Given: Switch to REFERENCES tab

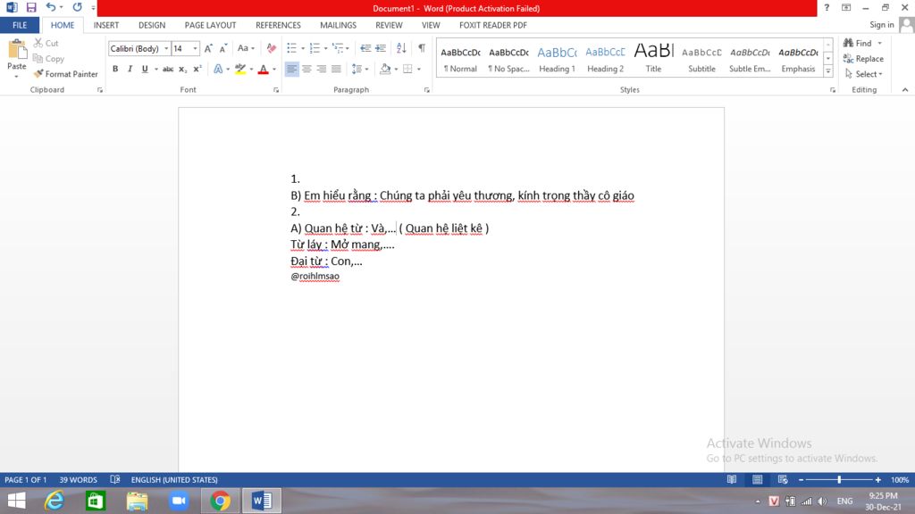Looking at the screenshot, I should coord(278,25).
